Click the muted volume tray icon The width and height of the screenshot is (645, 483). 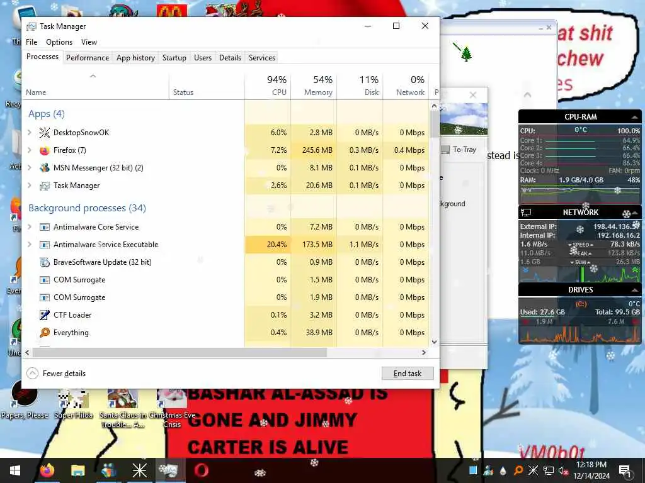[562, 470]
